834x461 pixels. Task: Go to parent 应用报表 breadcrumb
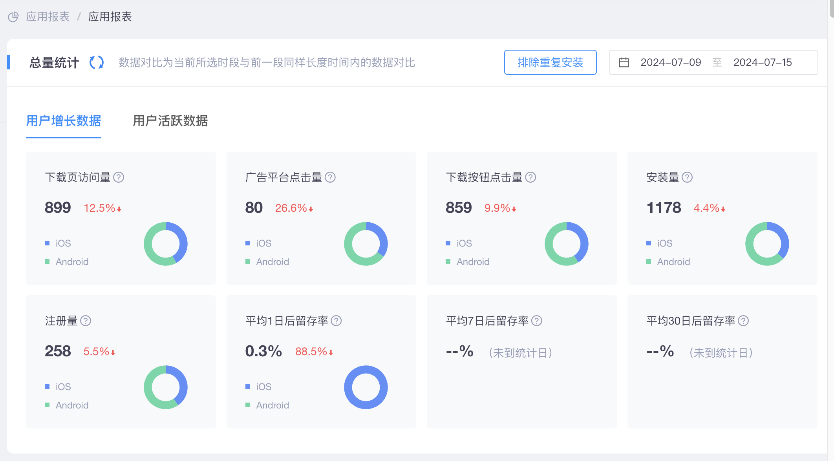48,17
